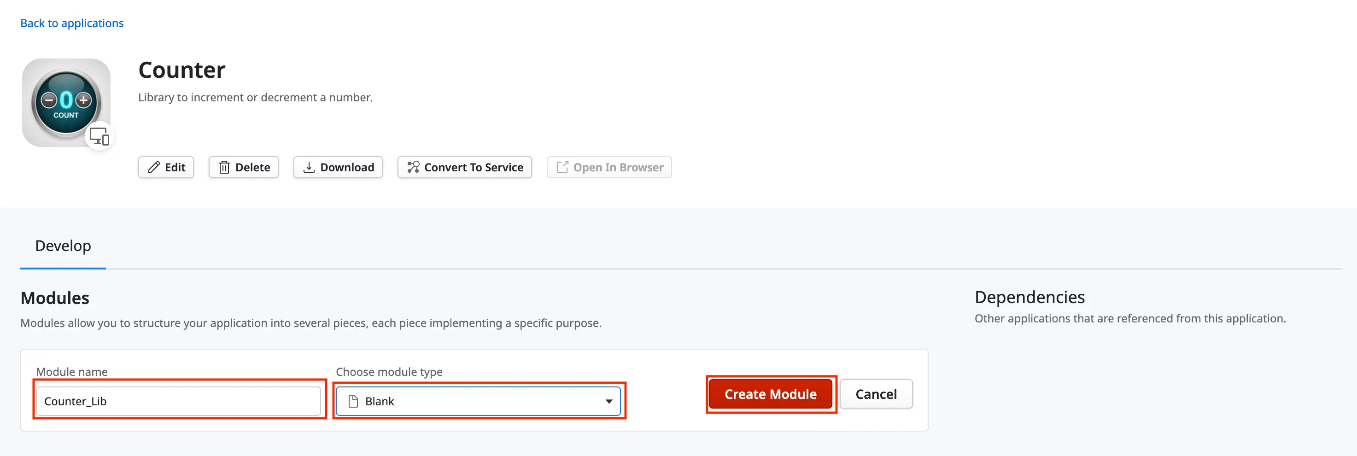
Task: Download the Counter application
Action: click(x=338, y=167)
